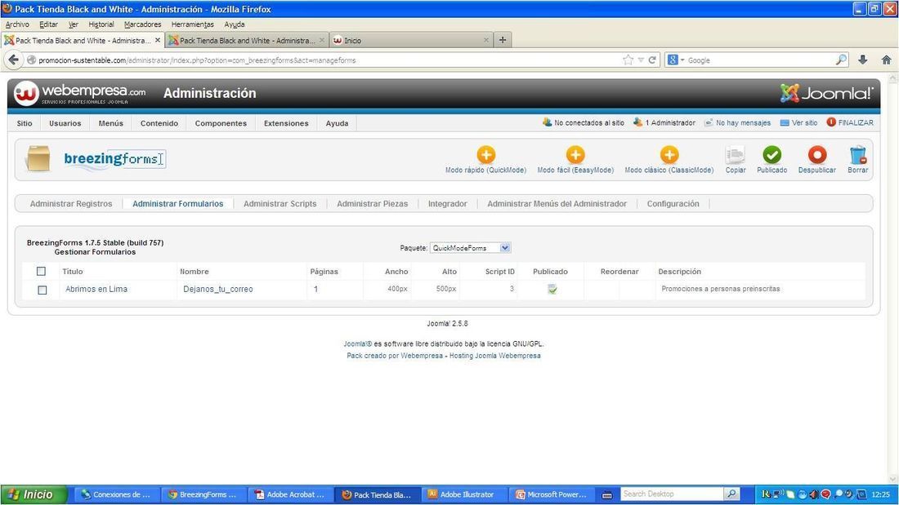Click the Search Desktop magnifier button
899x505 pixels.
point(731,494)
